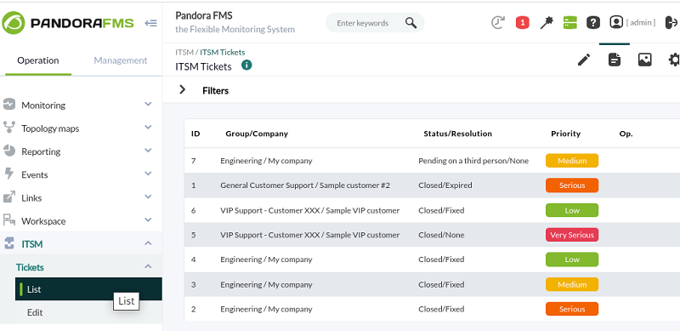The image size is (680, 331).
Task: Click the Low priority badge on ticket 6
Action: click(x=572, y=211)
